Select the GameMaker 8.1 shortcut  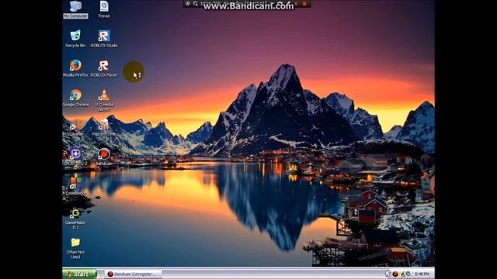click(75, 219)
